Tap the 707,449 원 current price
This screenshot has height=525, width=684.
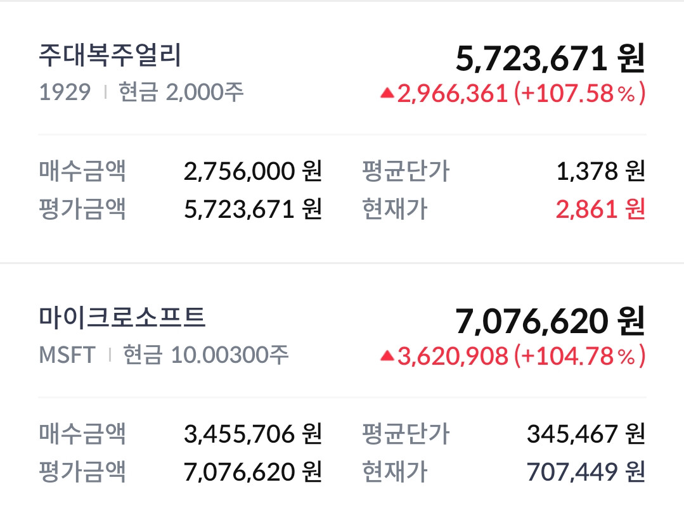pos(586,471)
